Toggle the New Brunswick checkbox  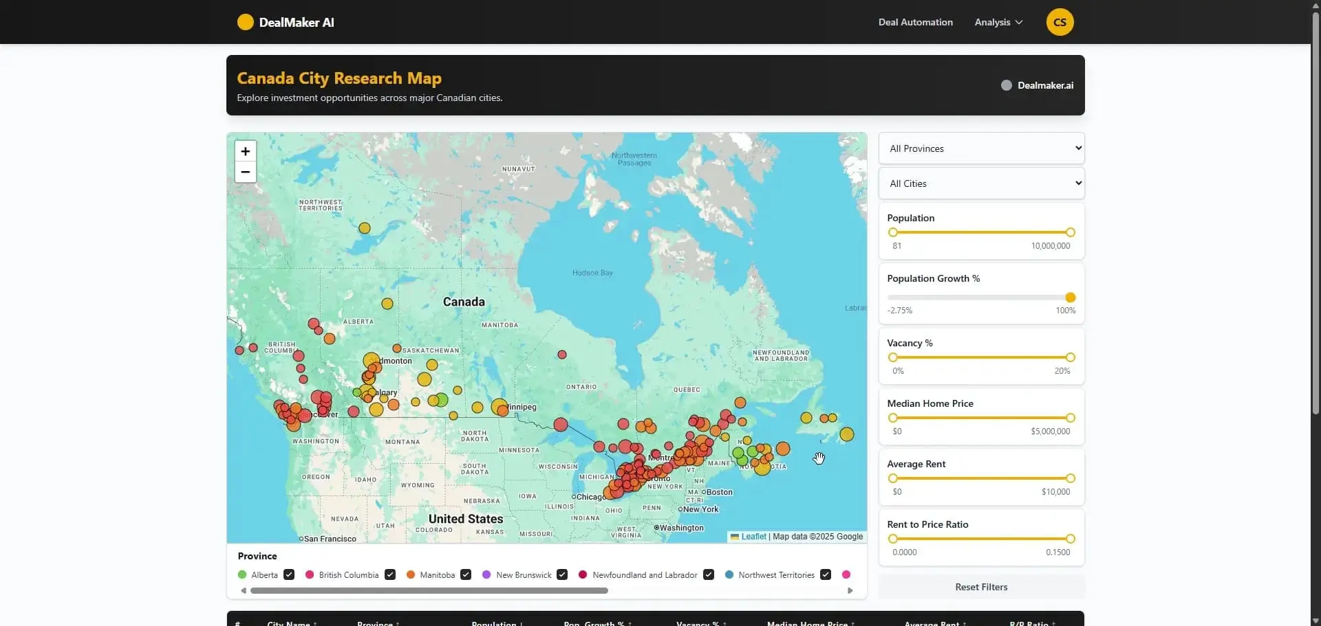click(562, 574)
